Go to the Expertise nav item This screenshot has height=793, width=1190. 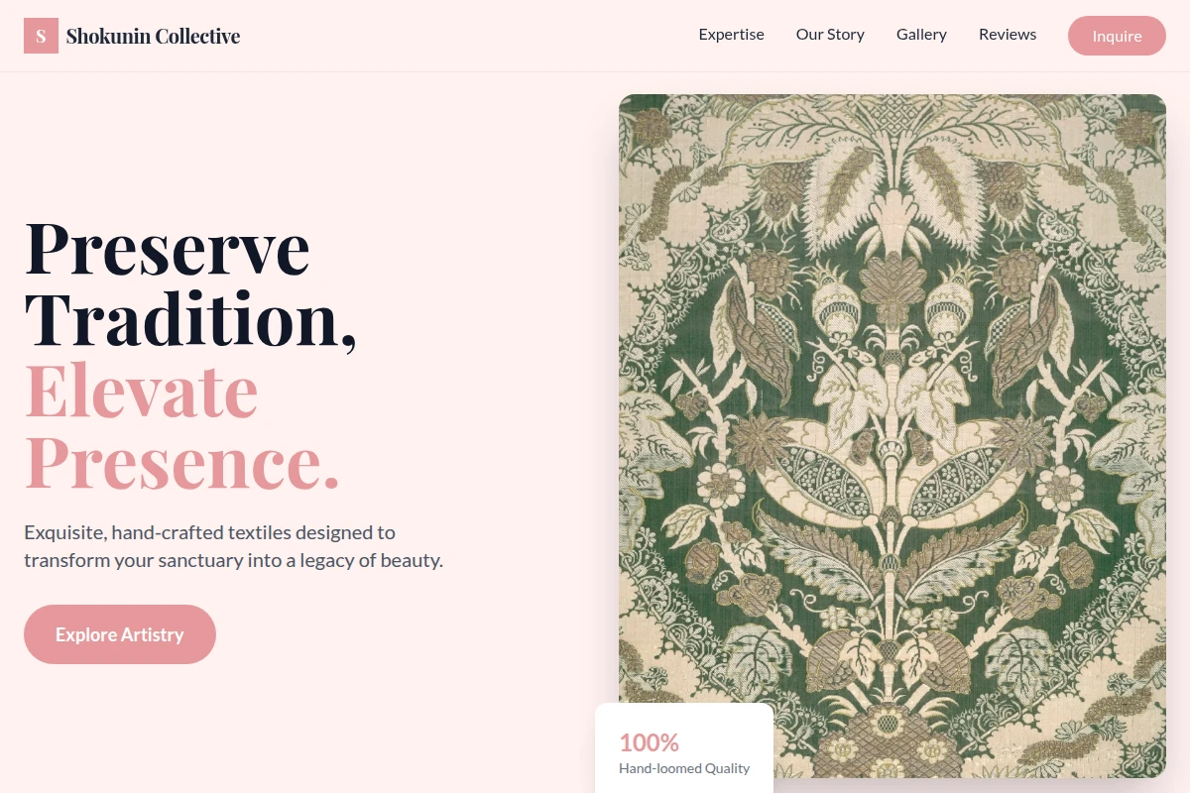(731, 35)
